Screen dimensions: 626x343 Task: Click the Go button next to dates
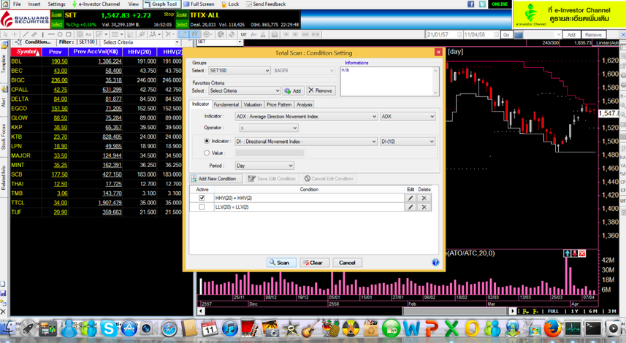[x=506, y=35]
